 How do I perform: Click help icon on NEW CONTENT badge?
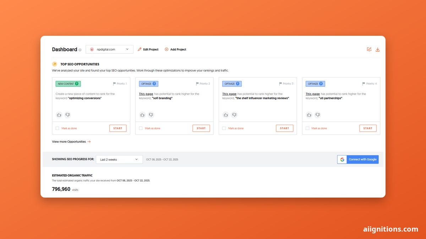pyautogui.click(x=77, y=84)
